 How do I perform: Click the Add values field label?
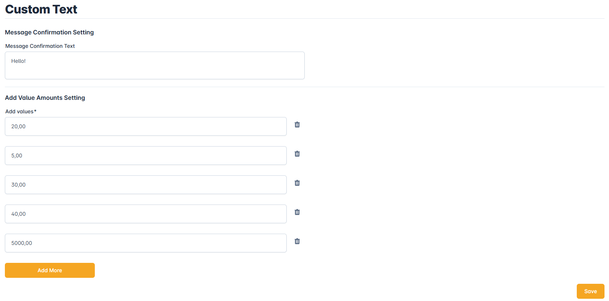(x=19, y=111)
